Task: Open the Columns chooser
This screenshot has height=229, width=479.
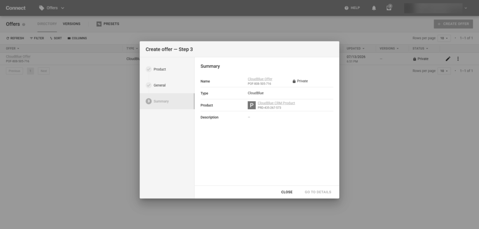Action: (77, 38)
